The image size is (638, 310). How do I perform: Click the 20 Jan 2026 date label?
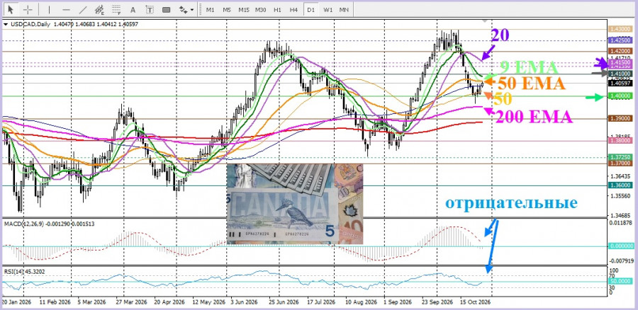click(17, 303)
